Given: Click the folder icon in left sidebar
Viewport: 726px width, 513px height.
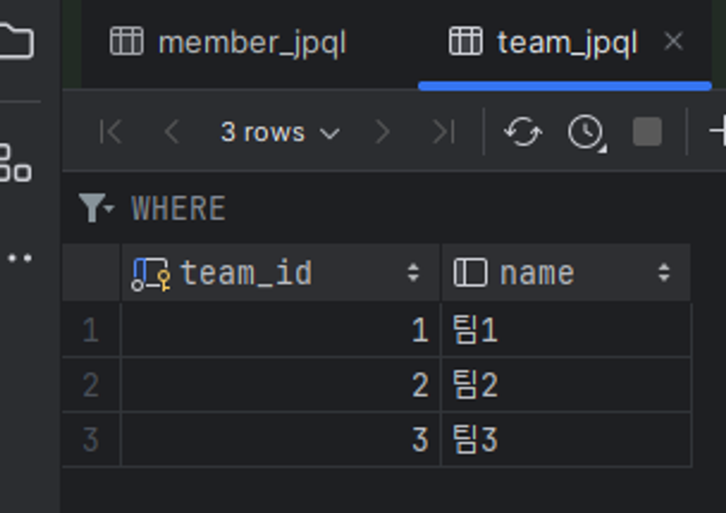Looking at the screenshot, I should (16, 41).
